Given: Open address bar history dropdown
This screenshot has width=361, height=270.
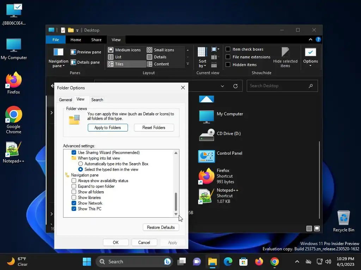Looking at the screenshot, I should pyautogui.click(x=222, y=86).
